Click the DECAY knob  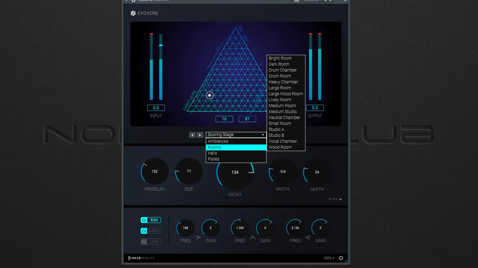pyautogui.click(x=235, y=172)
